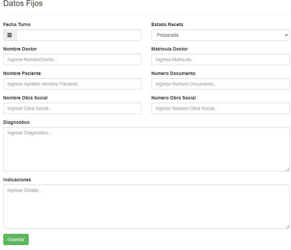Click the calendar icon beside Fecha Turno

[x=10, y=35]
